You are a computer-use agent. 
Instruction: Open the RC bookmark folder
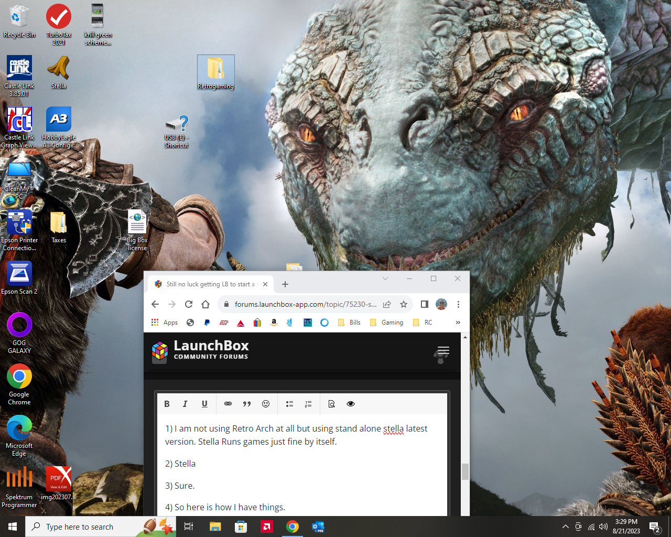pyautogui.click(x=423, y=323)
